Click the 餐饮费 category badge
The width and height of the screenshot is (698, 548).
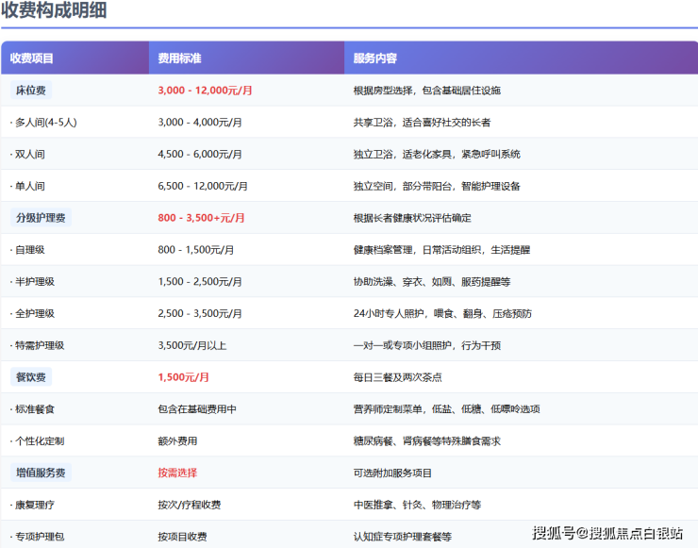(31, 377)
